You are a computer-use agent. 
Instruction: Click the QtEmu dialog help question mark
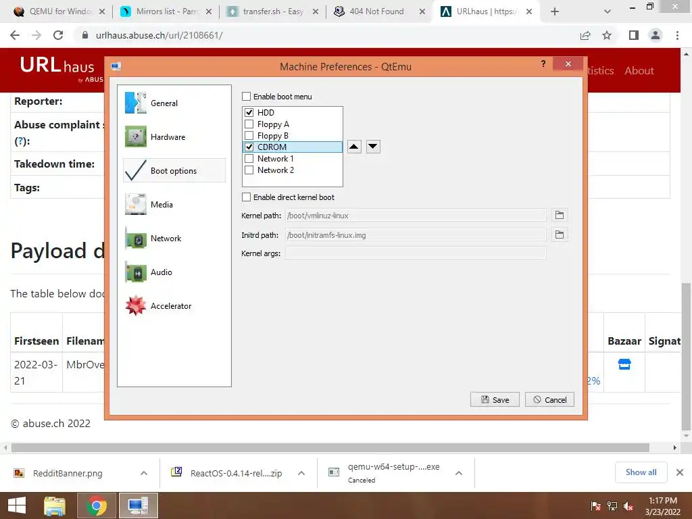[x=543, y=64]
